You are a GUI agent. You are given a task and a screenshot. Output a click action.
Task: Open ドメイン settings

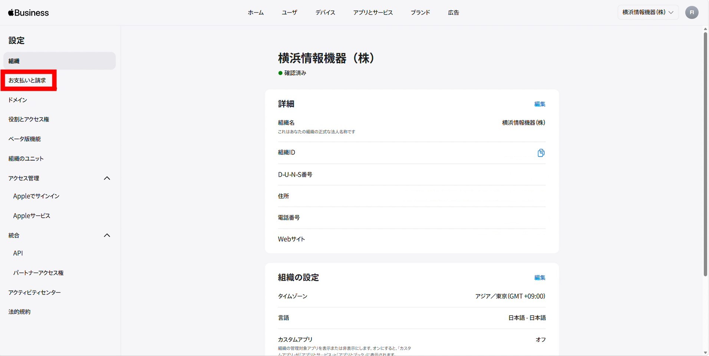pos(18,100)
